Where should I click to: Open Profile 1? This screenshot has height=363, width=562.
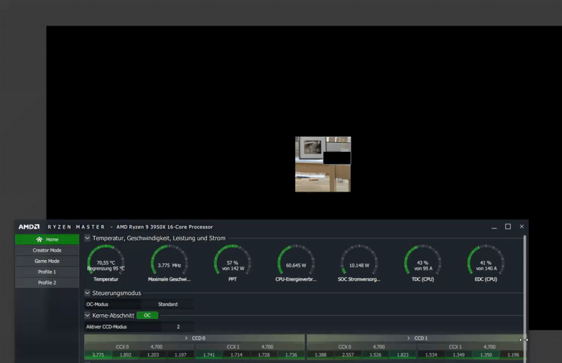(x=47, y=271)
